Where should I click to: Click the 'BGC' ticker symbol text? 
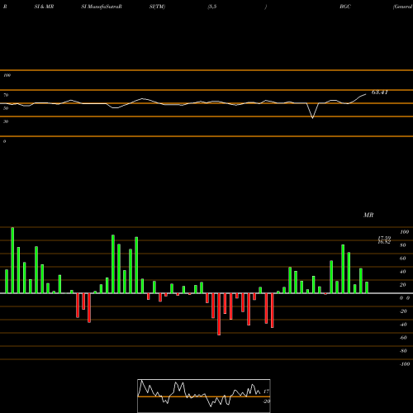click(x=345, y=7)
